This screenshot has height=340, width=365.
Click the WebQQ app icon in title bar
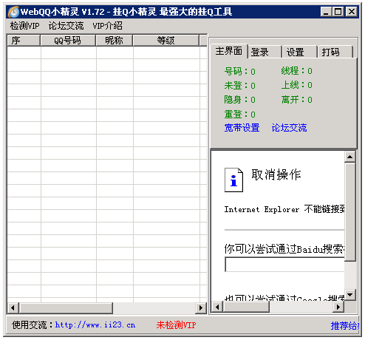[x=13, y=12]
